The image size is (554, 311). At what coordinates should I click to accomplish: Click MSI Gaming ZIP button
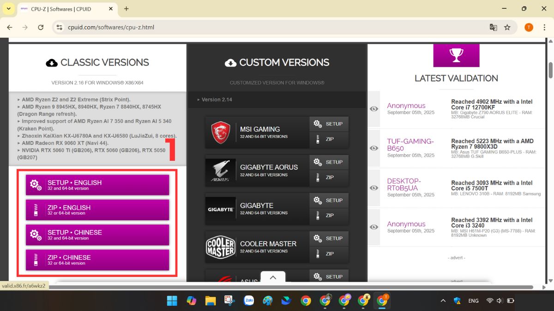coord(329,139)
